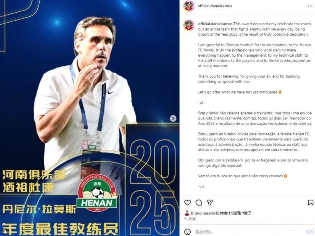Open the emoji picker in the comment bar
315x236 pixels.
pyautogui.click(x=187, y=232)
